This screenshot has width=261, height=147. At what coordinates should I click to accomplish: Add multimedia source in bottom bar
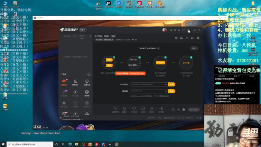(143, 110)
